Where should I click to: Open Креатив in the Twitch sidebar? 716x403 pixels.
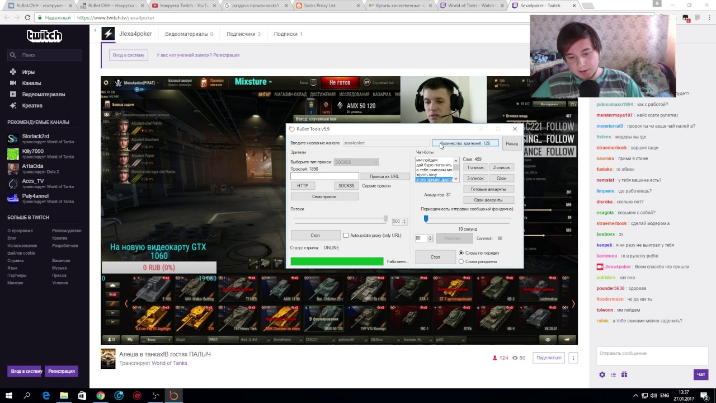click(x=32, y=105)
